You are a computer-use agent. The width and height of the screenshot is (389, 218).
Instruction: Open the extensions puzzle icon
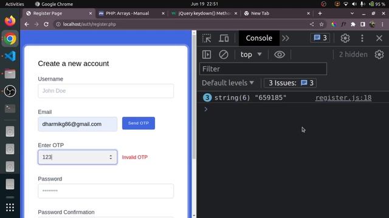tap(353, 24)
